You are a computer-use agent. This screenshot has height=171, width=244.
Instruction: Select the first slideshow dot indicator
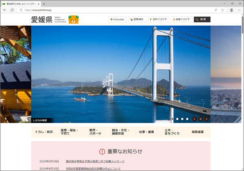[172, 119]
